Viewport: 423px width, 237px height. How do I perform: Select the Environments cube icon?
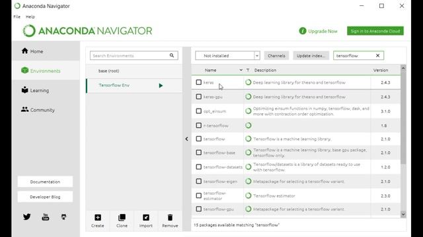[x=25, y=70]
